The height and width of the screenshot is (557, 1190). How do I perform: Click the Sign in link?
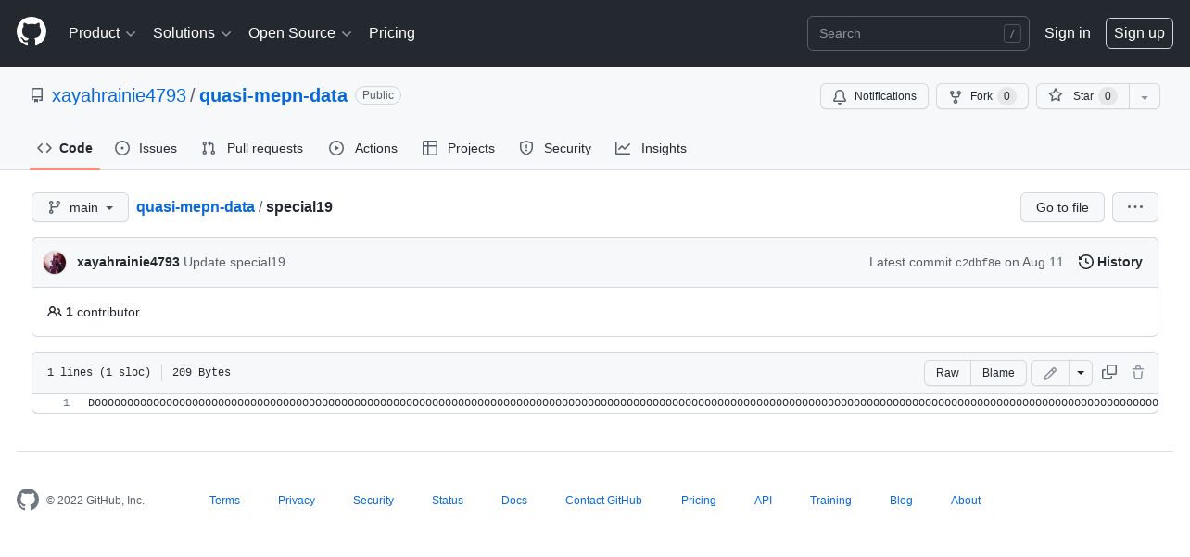pyautogui.click(x=1068, y=33)
